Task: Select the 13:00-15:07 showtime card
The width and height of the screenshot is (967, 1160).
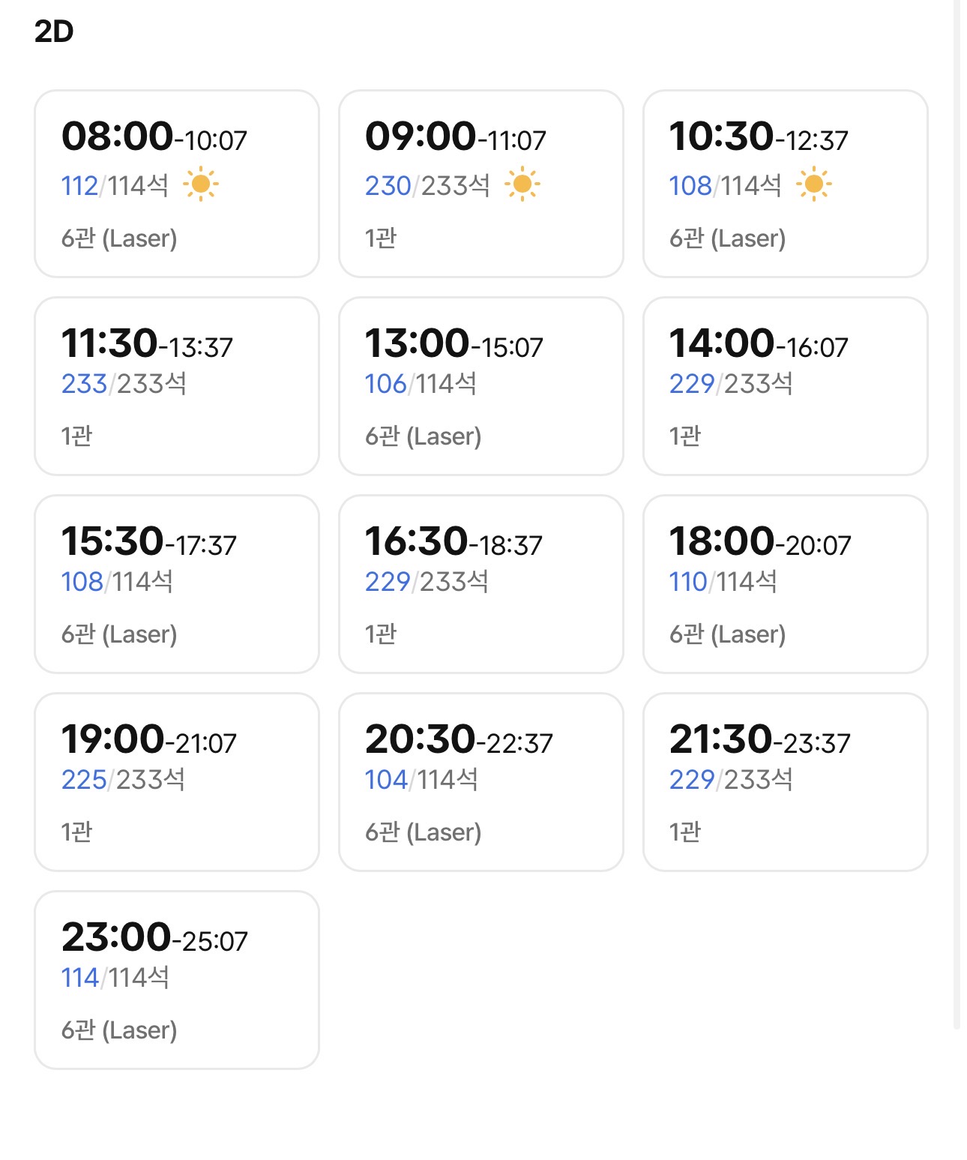Action: [x=481, y=386]
